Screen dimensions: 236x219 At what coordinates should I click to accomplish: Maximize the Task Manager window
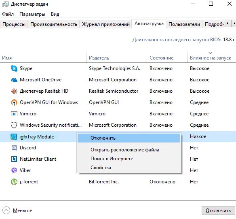211,4
